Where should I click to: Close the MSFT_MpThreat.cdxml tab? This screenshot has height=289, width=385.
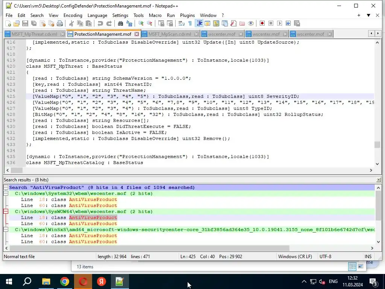point(63,34)
